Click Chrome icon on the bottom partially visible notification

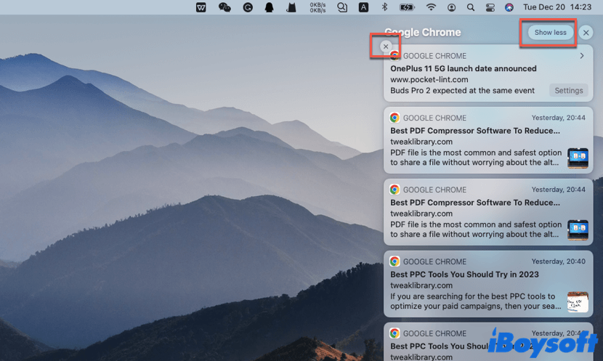click(394, 333)
